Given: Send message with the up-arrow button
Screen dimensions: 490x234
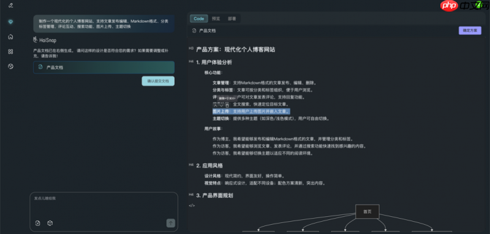Looking at the screenshot, I should pyautogui.click(x=171, y=223).
